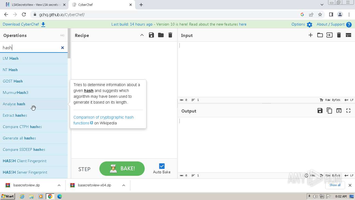
Task: Save output to file
Action: 320,111
